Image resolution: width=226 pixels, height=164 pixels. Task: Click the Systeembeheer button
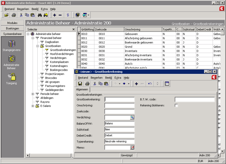(12, 34)
